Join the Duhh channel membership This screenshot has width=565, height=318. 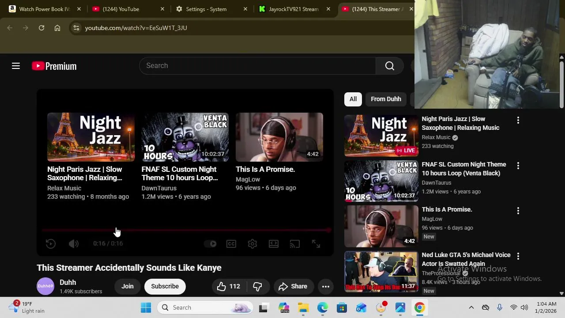click(128, 286)
